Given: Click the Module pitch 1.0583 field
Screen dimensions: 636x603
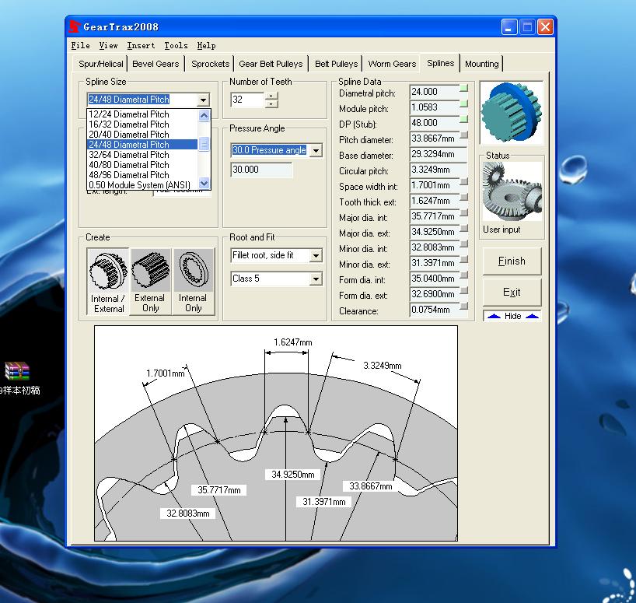Looking at the screenshot, I should pyautogui.click(x=435, y=107).
